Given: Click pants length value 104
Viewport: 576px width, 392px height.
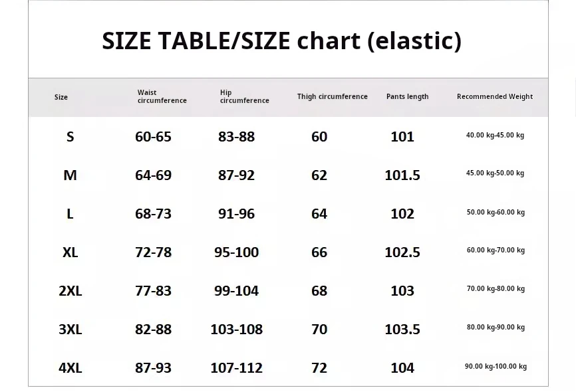Looking at the screenshot, I should [402, 368].
